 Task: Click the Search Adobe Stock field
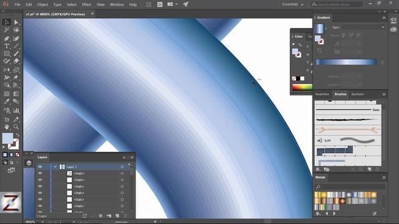pos(337,4)
